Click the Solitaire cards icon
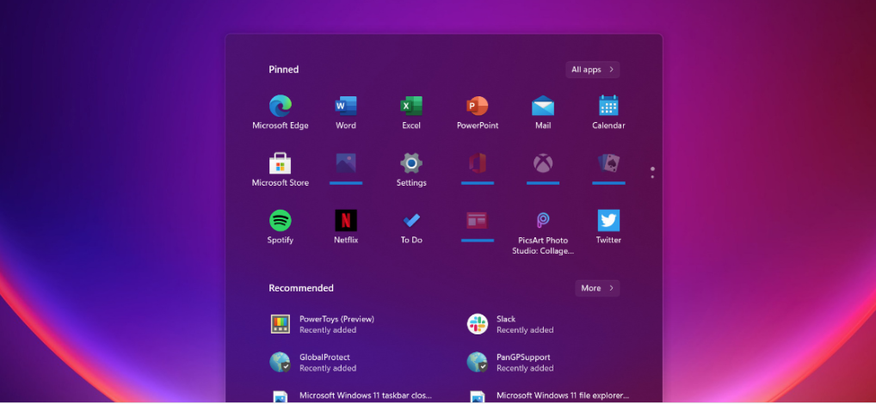The width and height of the screenshot is (876, 404). tap(608, 163)
